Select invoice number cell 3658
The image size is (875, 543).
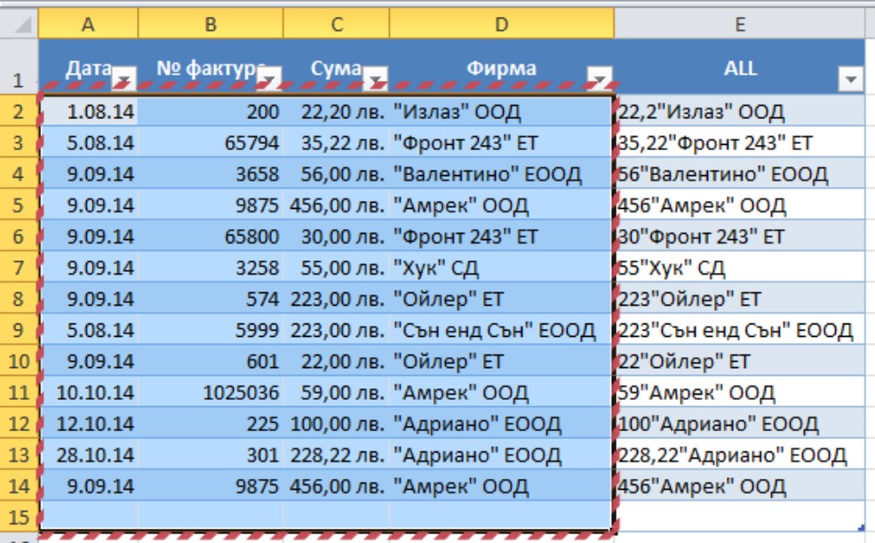click(211, 173)
